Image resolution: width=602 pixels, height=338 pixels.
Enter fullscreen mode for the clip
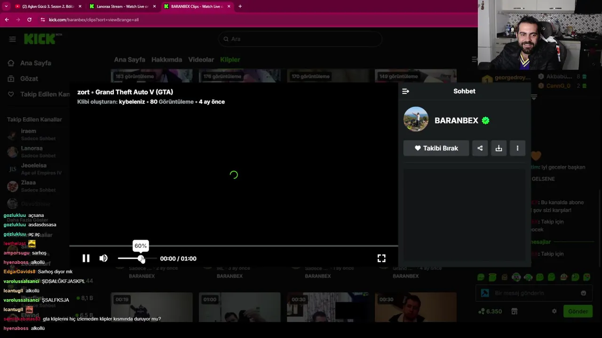(381, 258)
